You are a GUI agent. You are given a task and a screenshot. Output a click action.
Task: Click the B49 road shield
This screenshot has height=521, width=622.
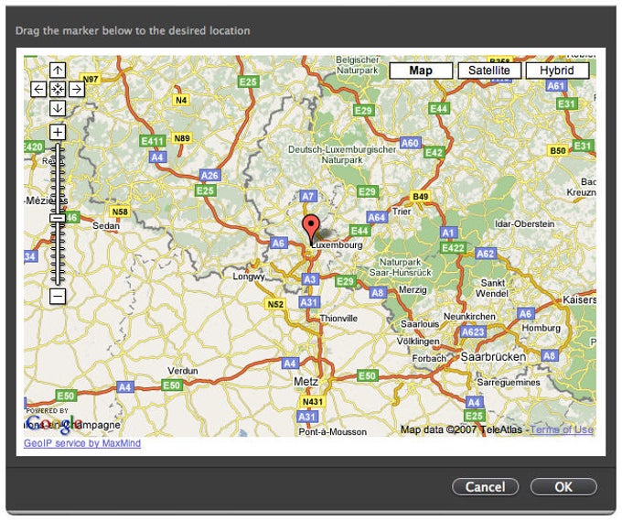click(420, 197)
